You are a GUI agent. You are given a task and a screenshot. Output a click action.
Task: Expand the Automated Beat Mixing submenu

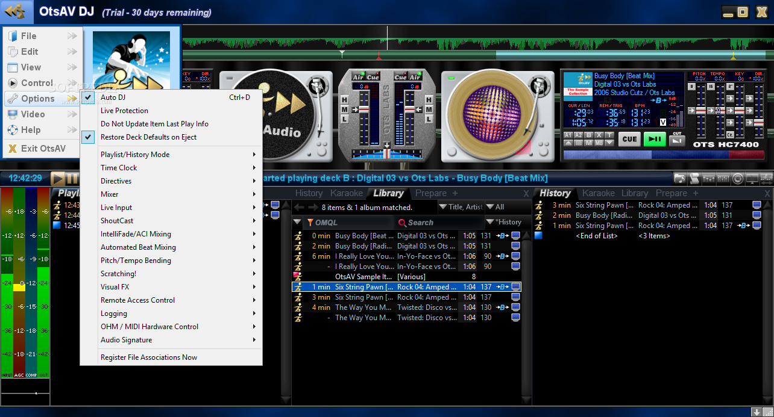[171, 247]
